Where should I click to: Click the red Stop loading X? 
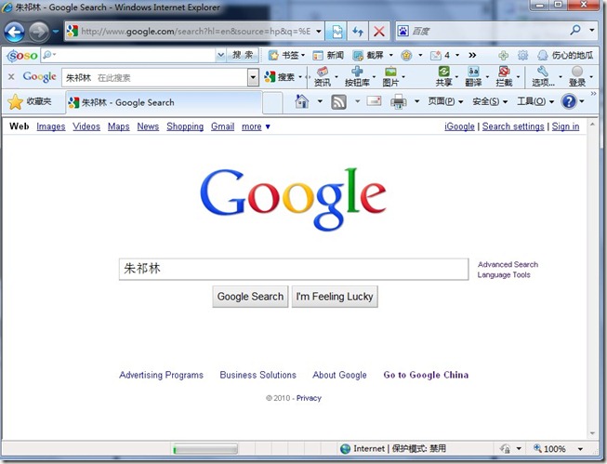pyautogui.click(x=379, y=32)
